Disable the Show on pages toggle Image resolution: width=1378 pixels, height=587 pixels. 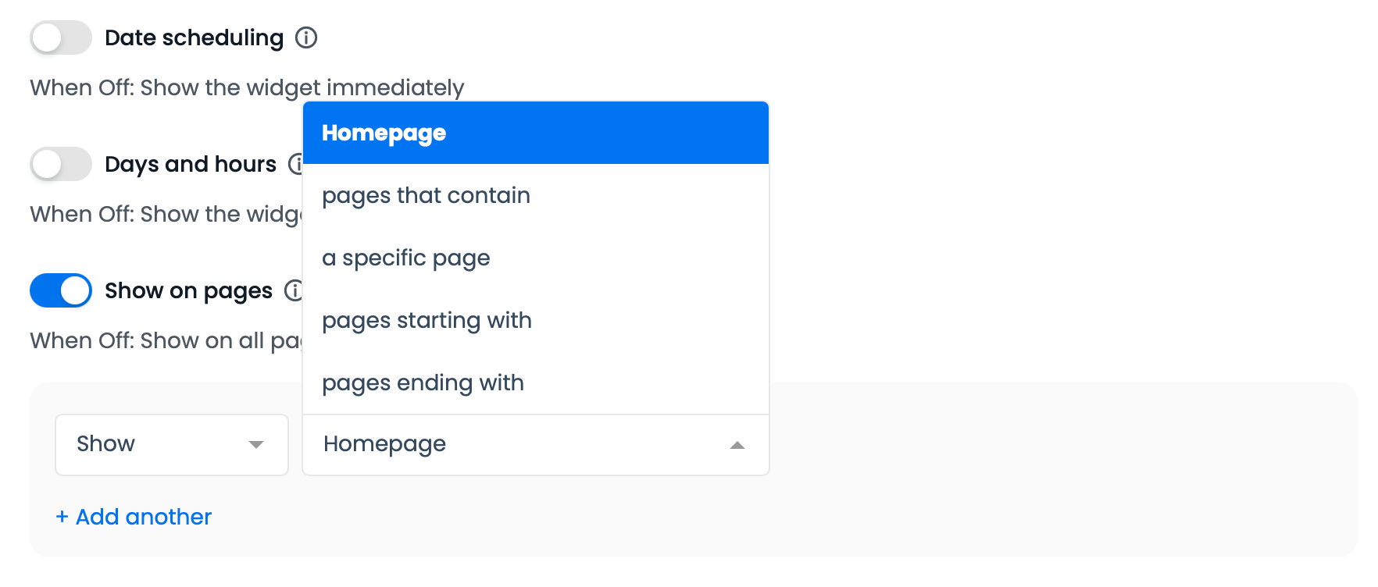click(61, 290)
